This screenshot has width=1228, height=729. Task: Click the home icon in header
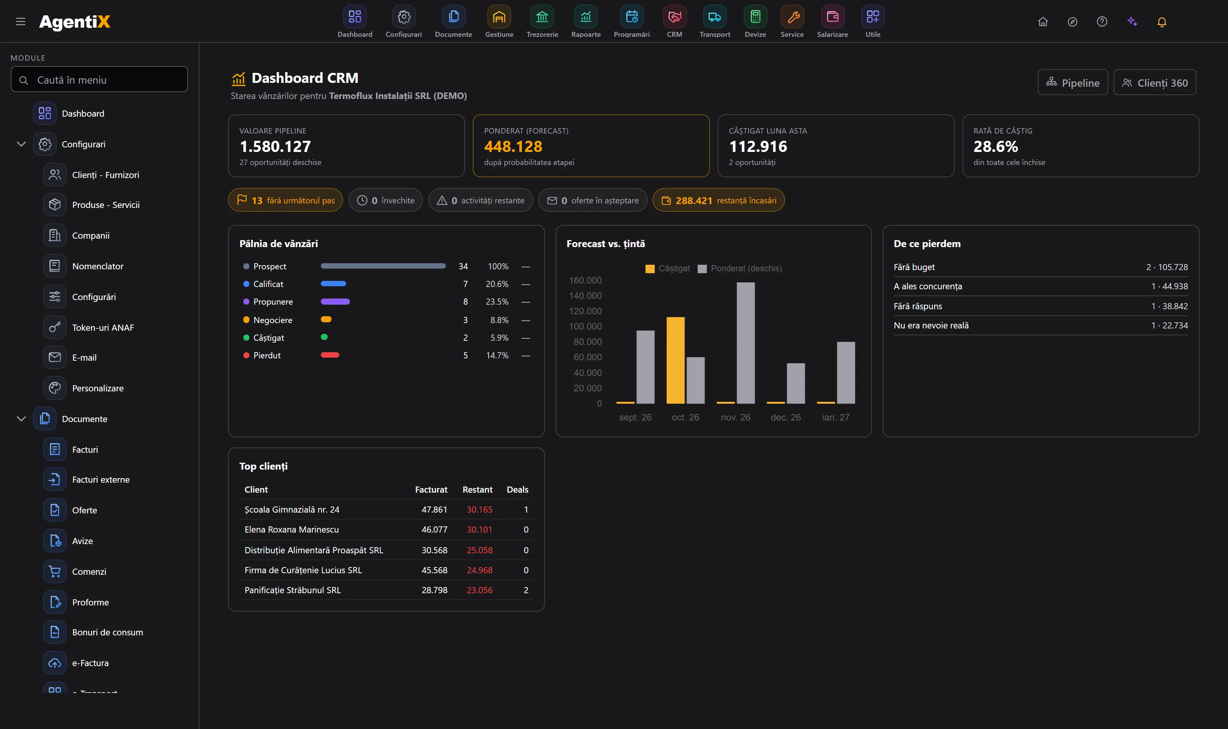(1043, 21)
